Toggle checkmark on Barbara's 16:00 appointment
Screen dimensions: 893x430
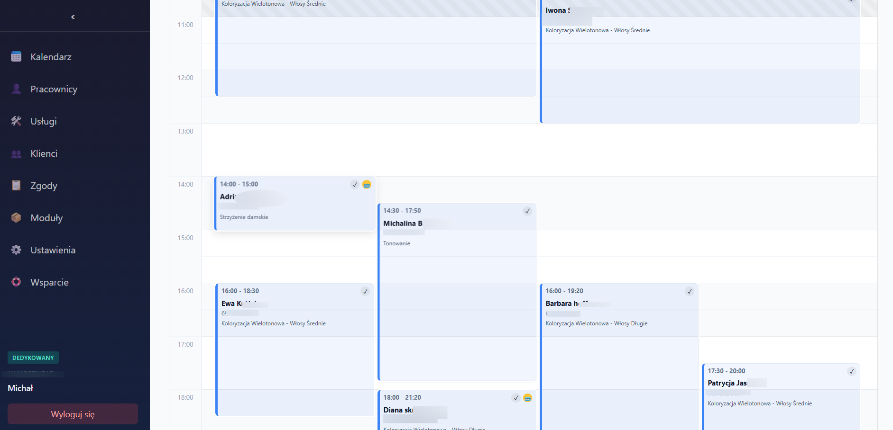(x=690, y=291)
